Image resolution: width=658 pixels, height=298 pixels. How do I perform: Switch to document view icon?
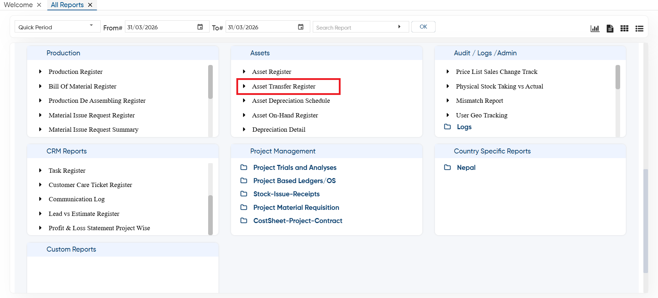pos(610,29)
